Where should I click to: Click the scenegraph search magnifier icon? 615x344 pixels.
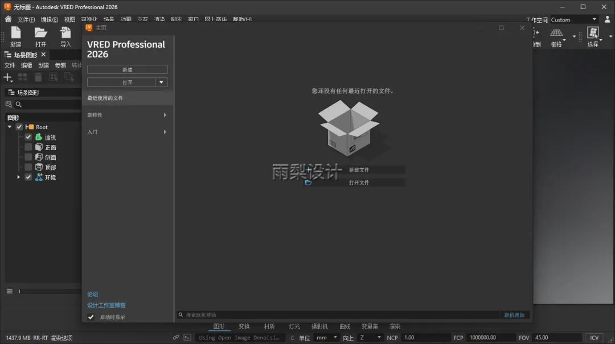point(18,104)
